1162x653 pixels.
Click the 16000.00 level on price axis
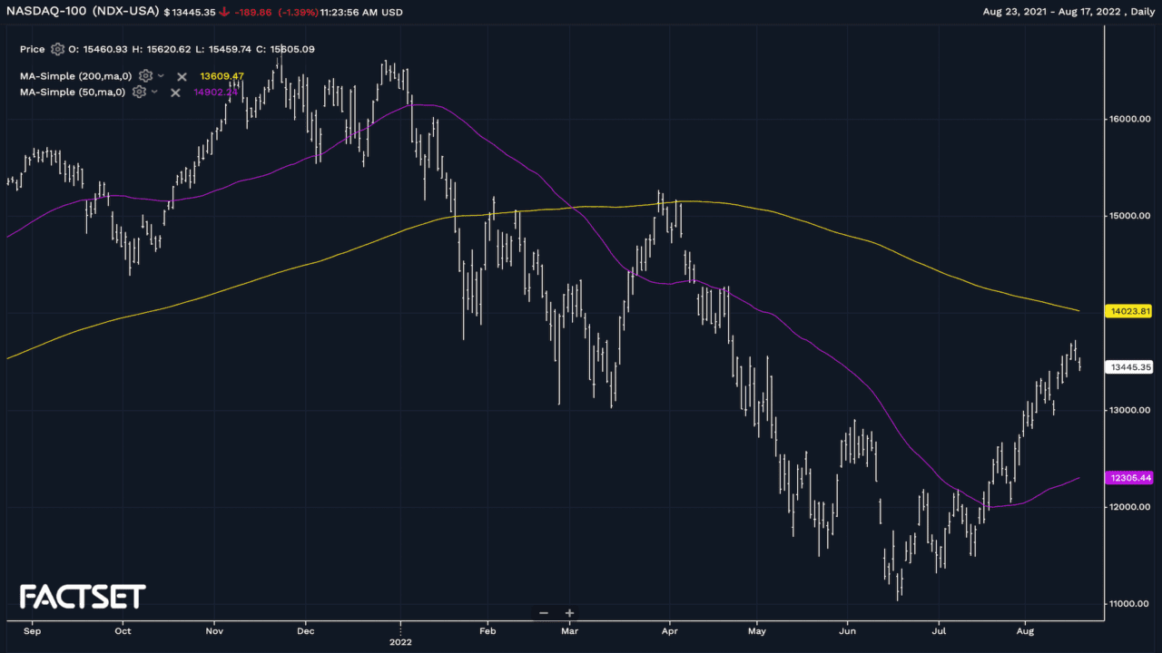click(1128, 119)
